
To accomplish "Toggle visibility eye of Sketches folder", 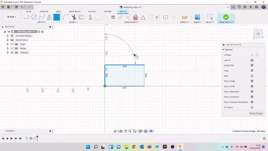I will coord(12,52).
